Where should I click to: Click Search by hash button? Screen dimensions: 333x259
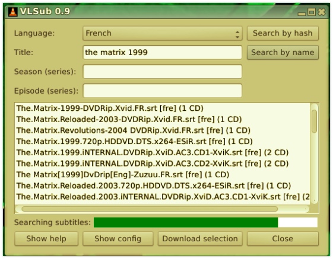(283, 33)
